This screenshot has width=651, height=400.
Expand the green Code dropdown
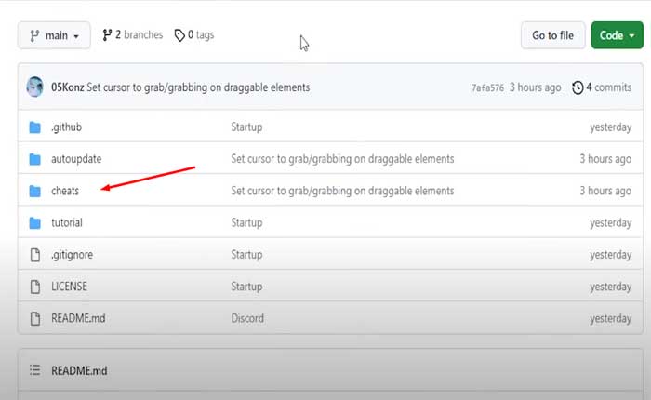pyautogui.click(x=617, y=35)
